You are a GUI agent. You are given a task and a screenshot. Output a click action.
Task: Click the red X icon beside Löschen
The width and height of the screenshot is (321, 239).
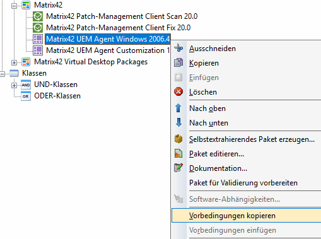(x=178, y=91)
